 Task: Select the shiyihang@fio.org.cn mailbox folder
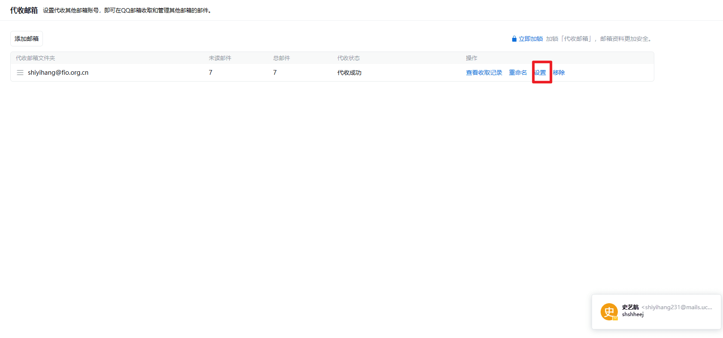click(x=58, y=73)
